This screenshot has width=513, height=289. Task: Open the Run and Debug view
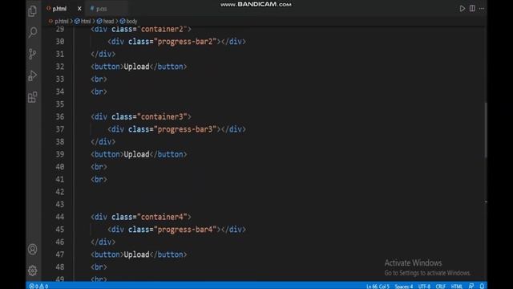click(x=32, y=75)
